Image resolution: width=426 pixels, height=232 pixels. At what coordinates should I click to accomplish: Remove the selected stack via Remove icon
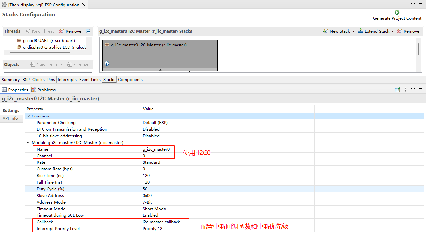point(400,31)
